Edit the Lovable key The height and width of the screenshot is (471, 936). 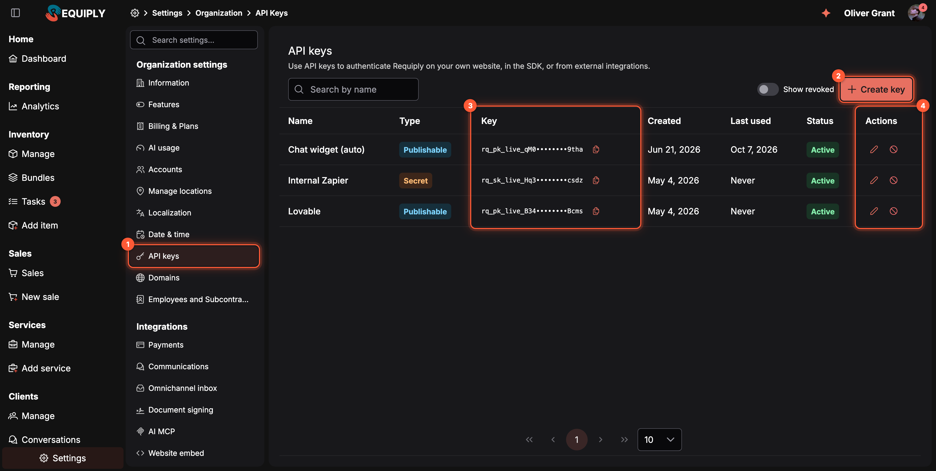[874, 211]
